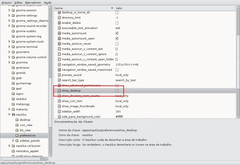
Task: Toggle the enable_delete checkbox
Action: point(117,23)
